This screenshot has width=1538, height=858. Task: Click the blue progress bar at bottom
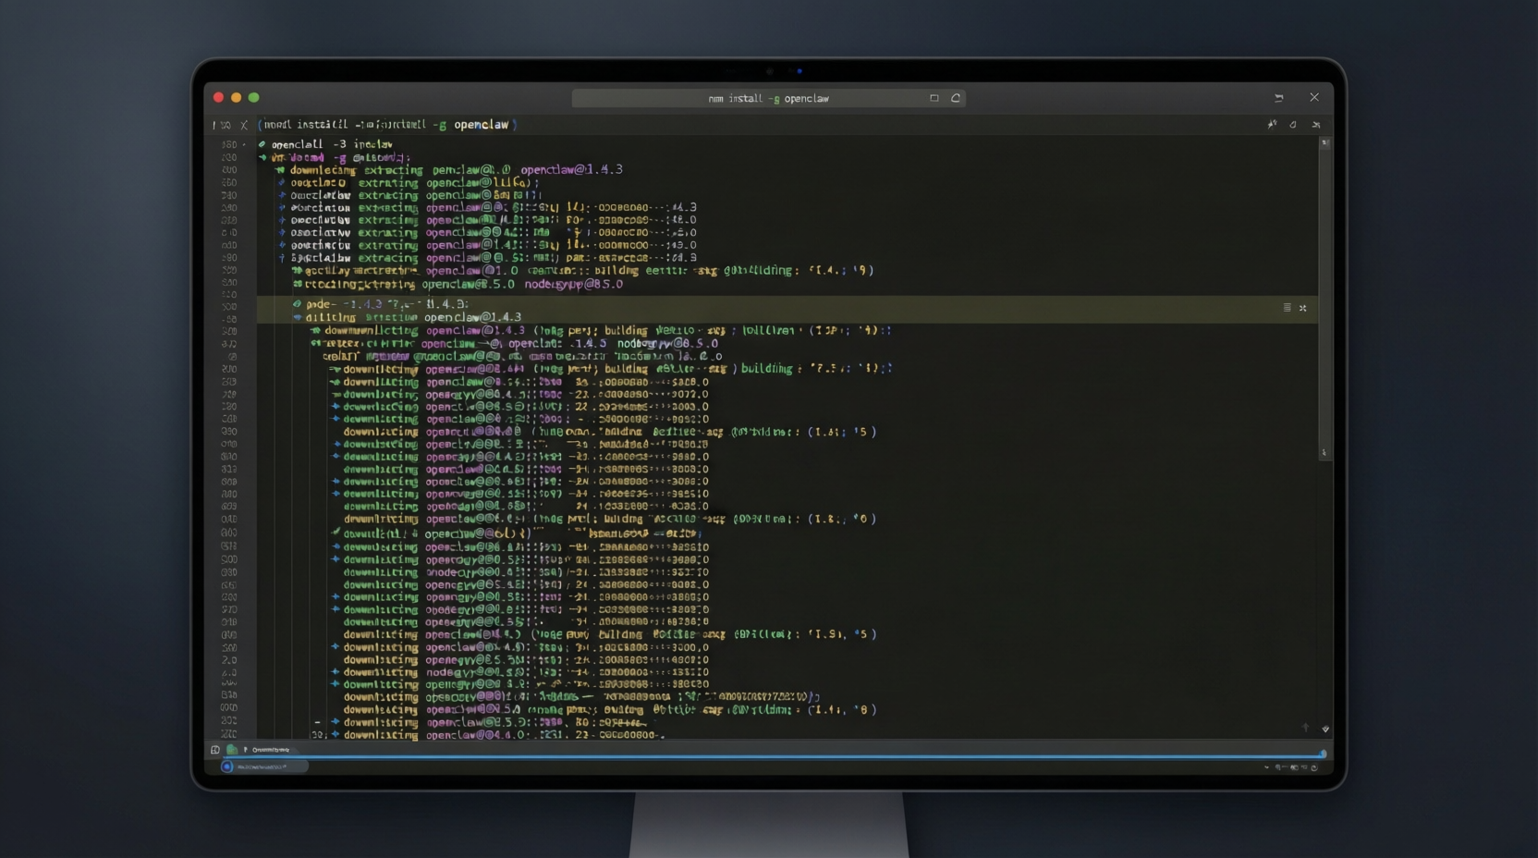point(771,756)
